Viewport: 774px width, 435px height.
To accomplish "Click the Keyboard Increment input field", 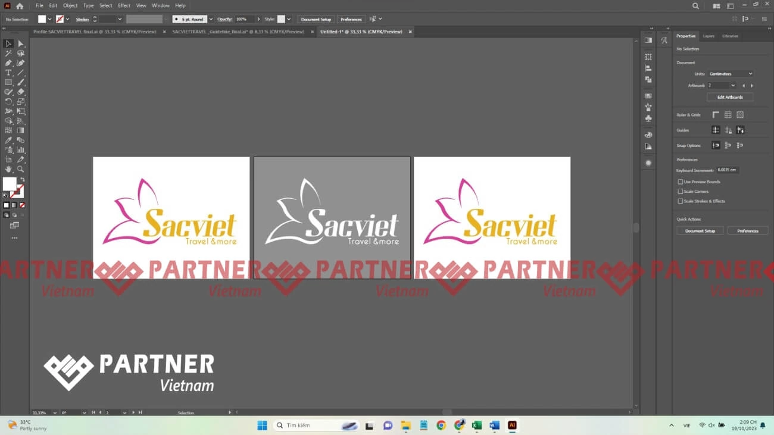I will point(728,170).
